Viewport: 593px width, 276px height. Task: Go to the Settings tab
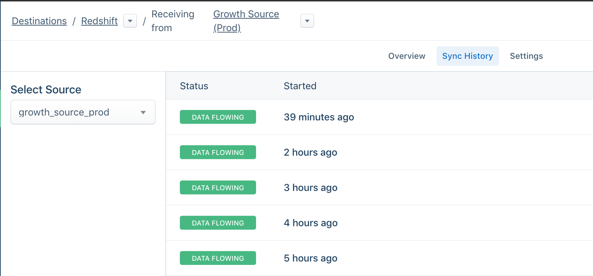pos(526,56)
